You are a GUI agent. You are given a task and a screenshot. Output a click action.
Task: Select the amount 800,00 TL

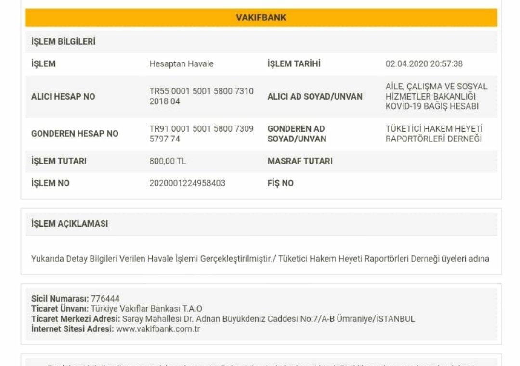(168, 161)
